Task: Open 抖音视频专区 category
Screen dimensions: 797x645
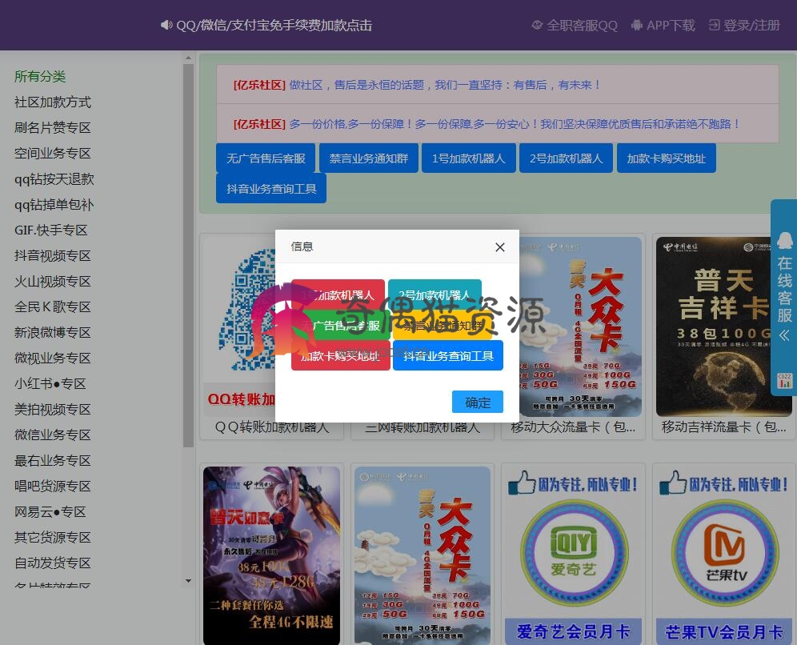Action: pos(53,256)
